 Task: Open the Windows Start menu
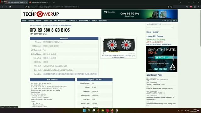point(84,110)
